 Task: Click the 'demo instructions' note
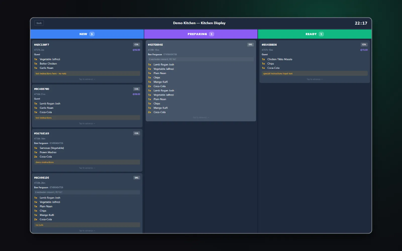pos(87,162)
